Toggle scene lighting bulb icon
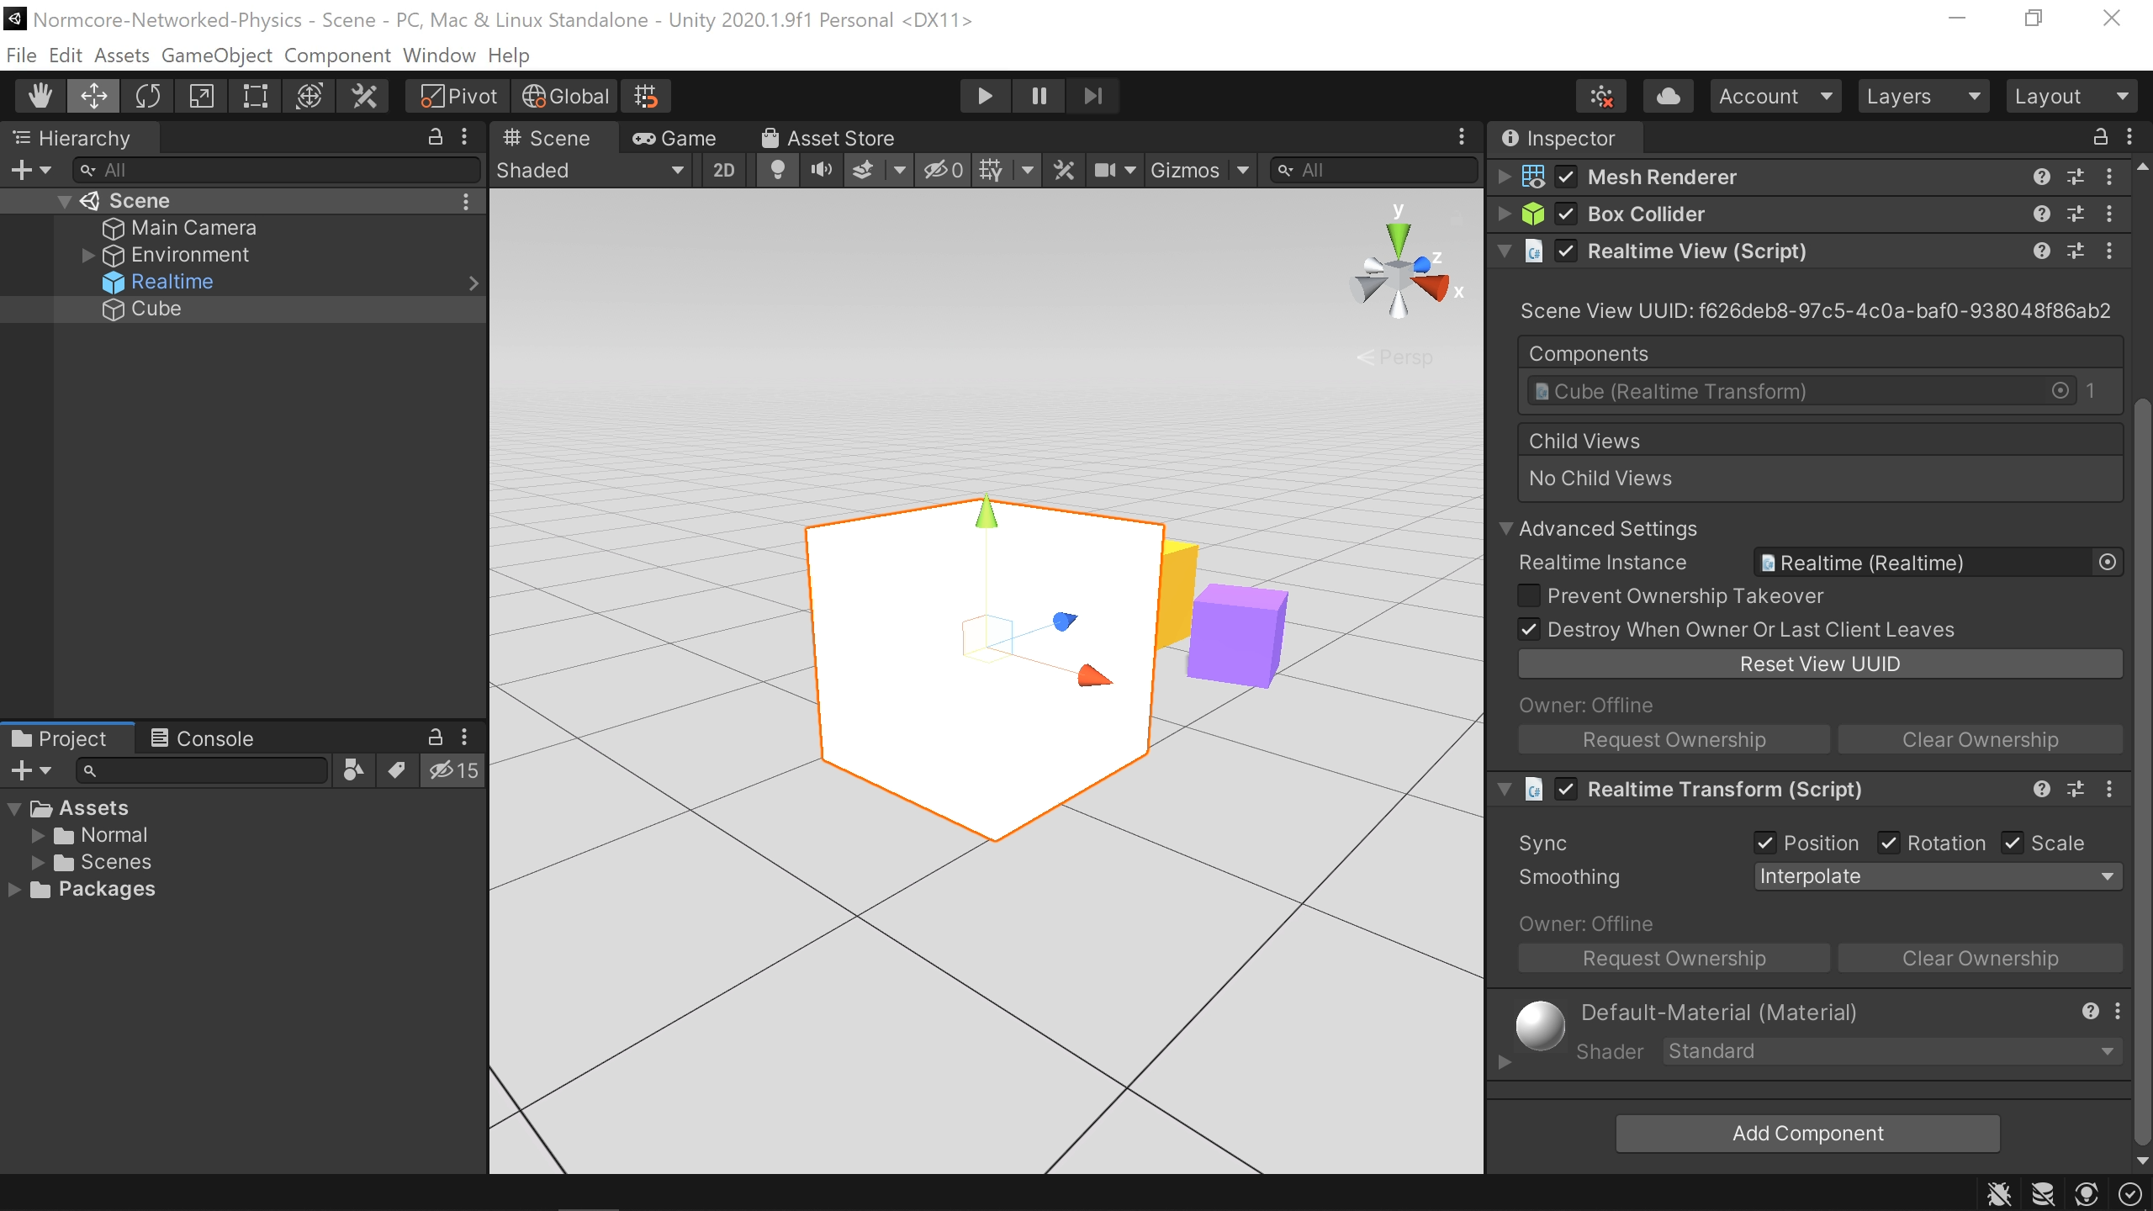The height and width of the screenshot is (1211, 2153). 778,170
